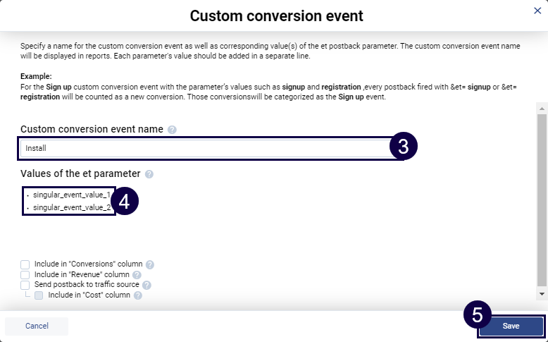Enable Include in "Conversions" column checkbox
The width and height of the screenshot is (548, 342).
tap(25, 264)
